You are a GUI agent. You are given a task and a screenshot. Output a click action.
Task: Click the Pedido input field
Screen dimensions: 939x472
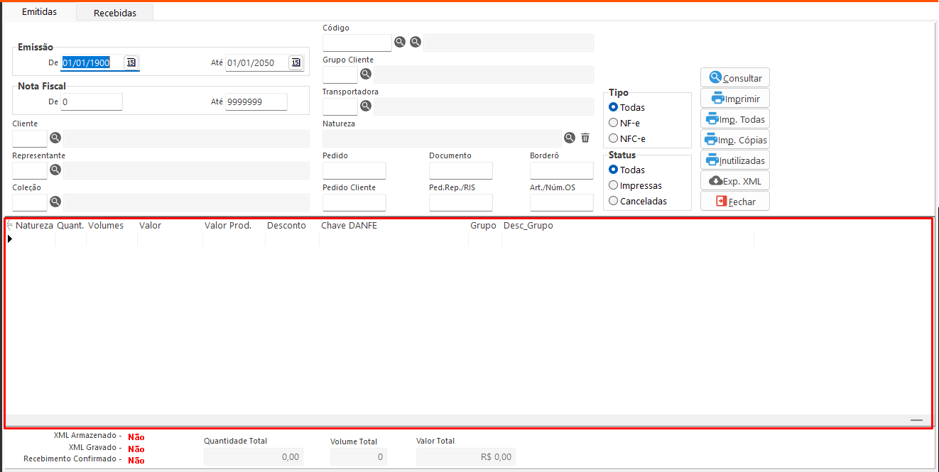(354, 170)
